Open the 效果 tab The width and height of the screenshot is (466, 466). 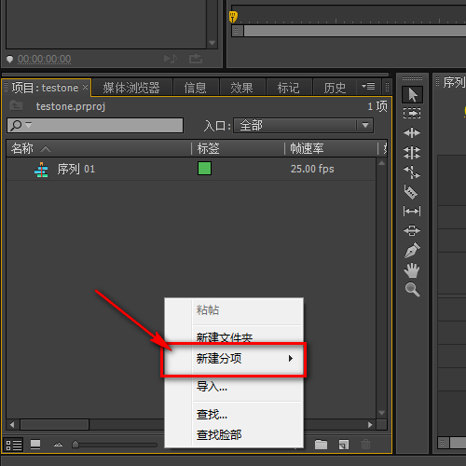pos(242,88)
